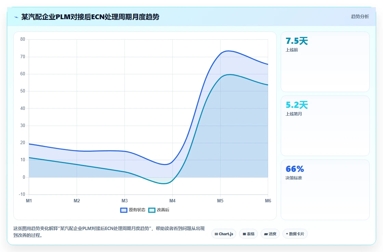
Task: Click the 66% value card
Action: [x=325, y=190]
